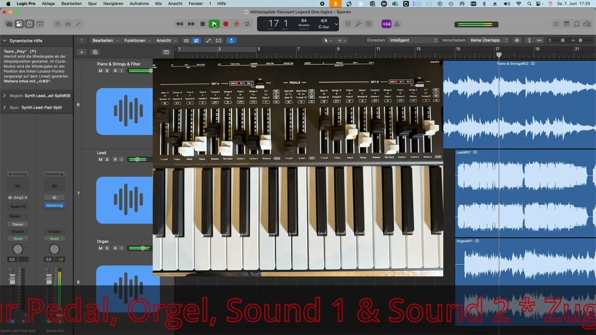
Task: Open the Bearbeiten dropdown in tracks area
Action: coord(105,40)
